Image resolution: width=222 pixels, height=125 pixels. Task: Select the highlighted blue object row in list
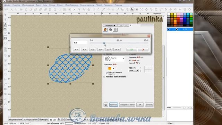[x=180, y=29]
